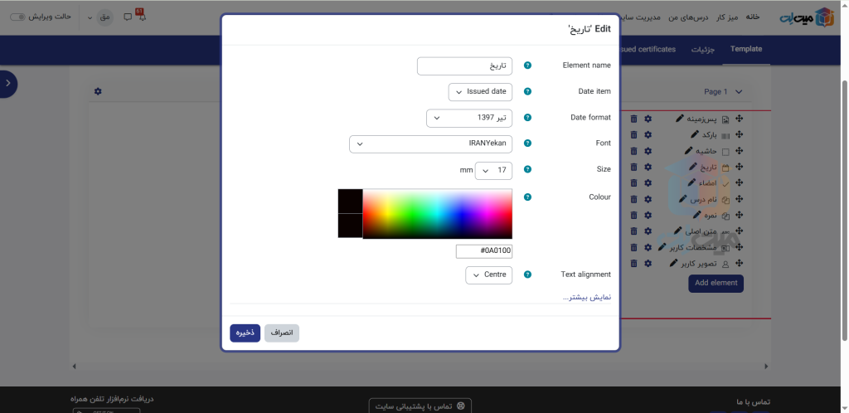Click the trash icon for پس‌زمینه element
849x413 pixels.
633,119
